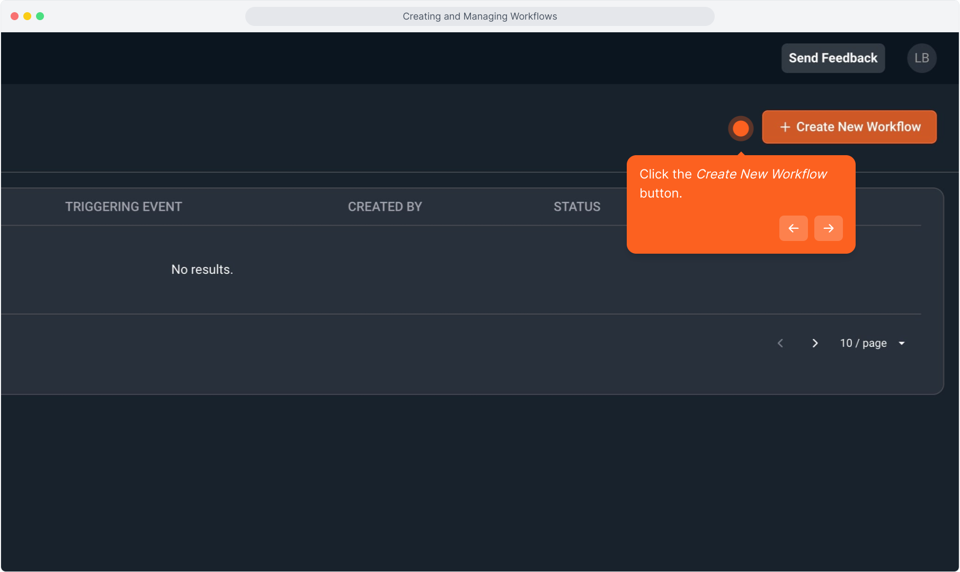Close the window with the red button
This screenshot has width=960, height=572.
point(14,16)
